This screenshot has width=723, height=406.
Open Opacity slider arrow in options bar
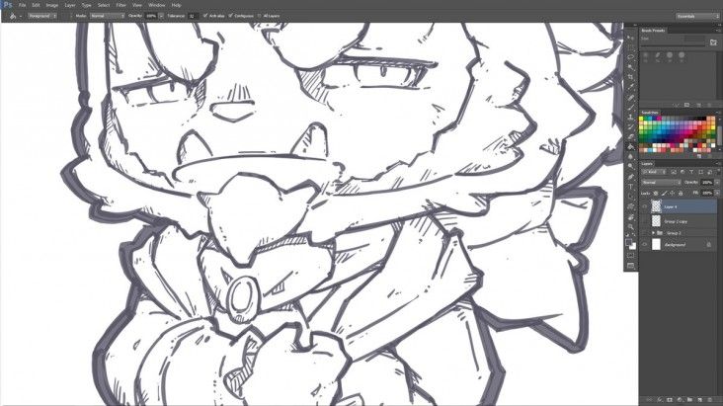coord(161,16)
